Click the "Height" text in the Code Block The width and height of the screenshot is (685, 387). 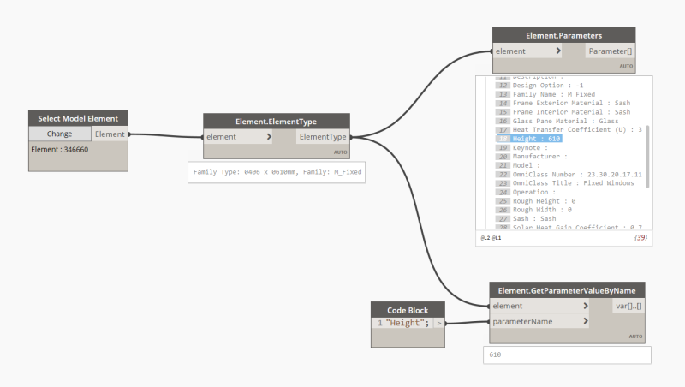click(x=408, y=323)
